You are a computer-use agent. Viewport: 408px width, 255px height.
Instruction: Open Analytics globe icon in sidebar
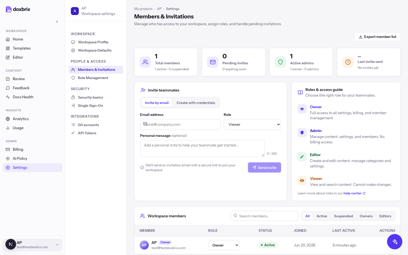click(x=8, y=119)
